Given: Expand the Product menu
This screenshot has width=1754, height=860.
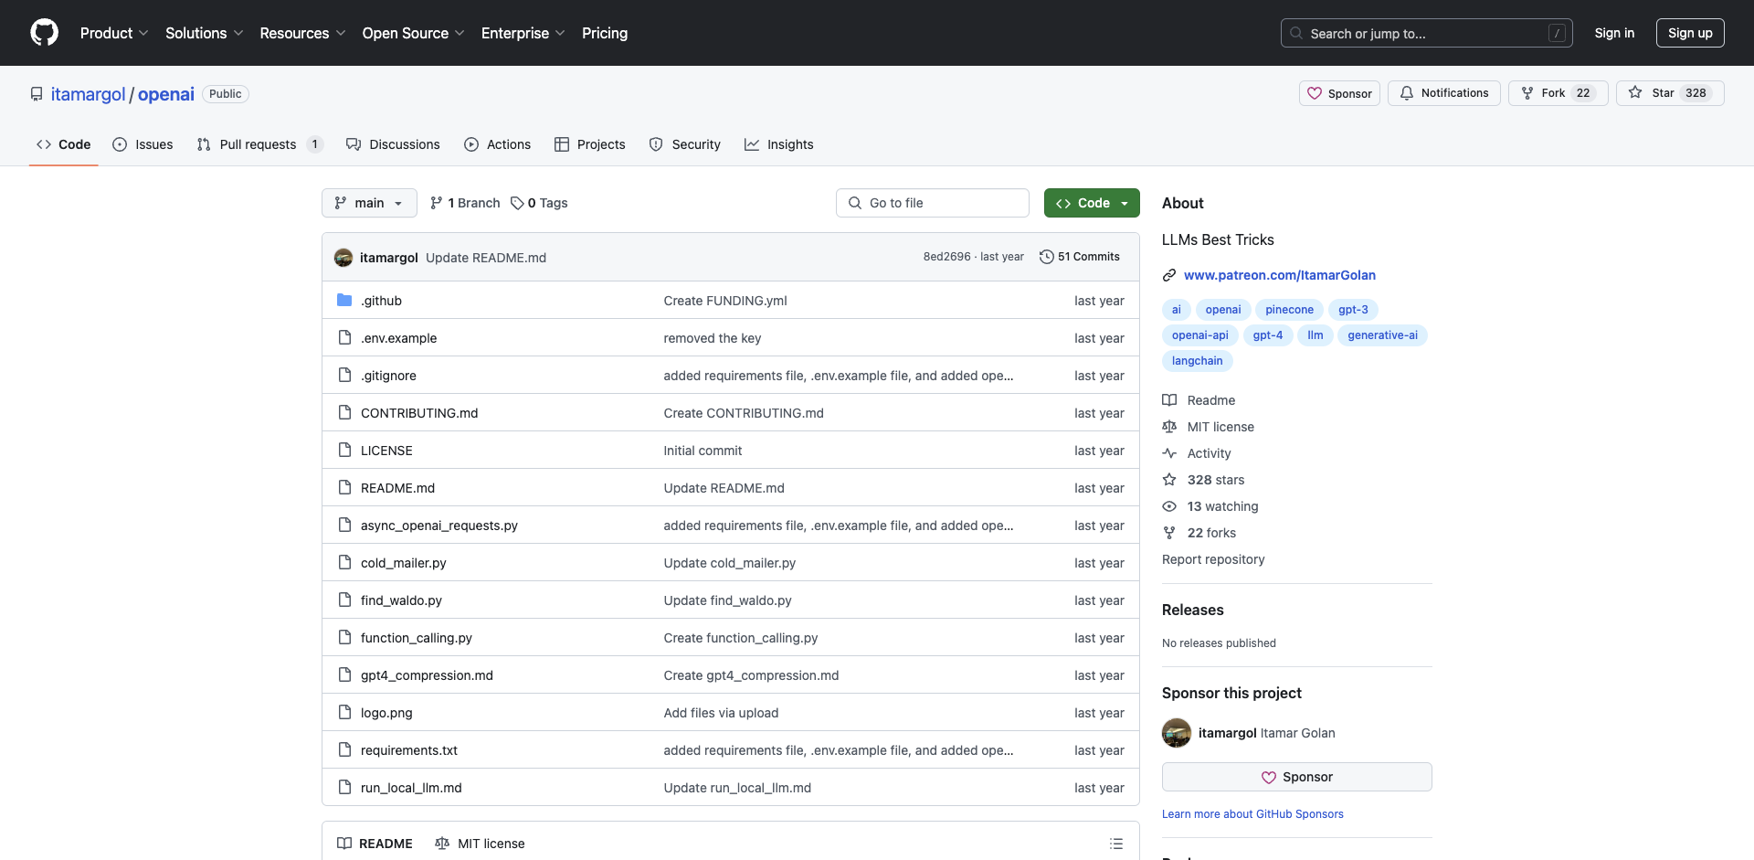Looking at the screenshot, I should pyautogui.click(x=114, y=33).
